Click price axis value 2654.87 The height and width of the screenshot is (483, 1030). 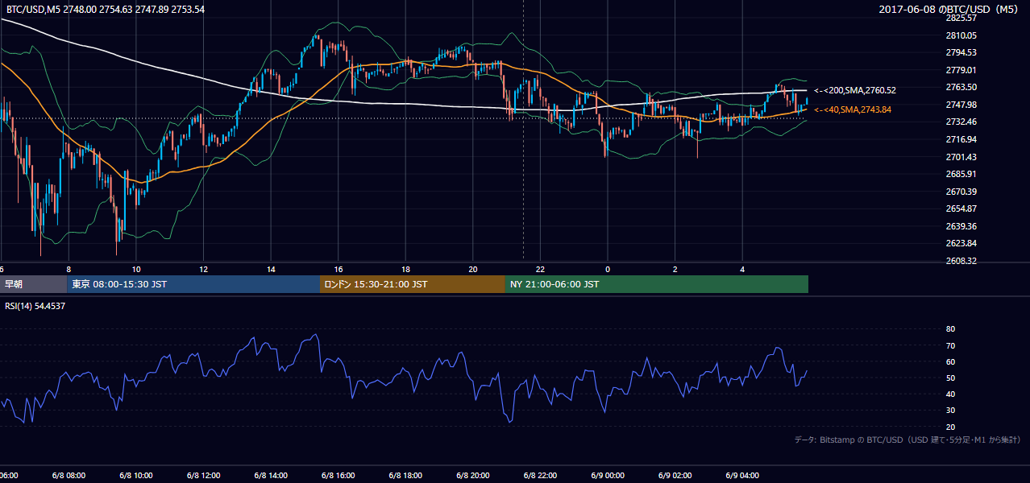pos(961,208)
